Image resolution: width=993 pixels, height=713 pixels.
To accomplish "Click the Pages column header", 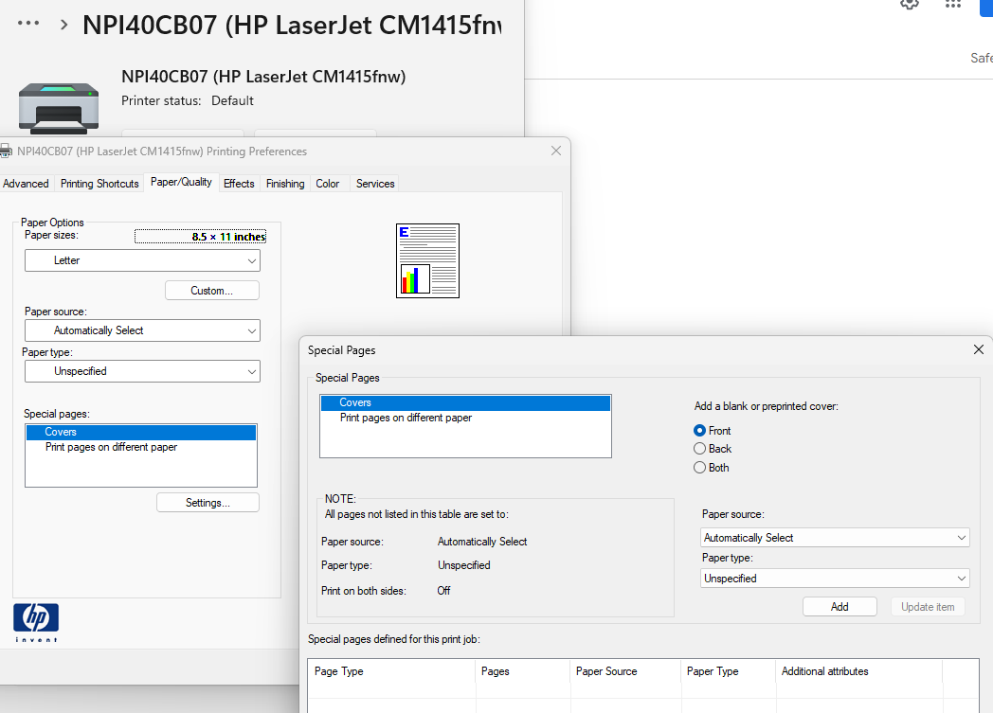I will (522, 671).
